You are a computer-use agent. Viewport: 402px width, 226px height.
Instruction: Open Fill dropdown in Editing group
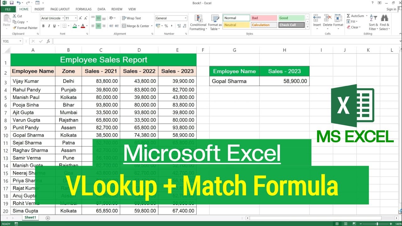point(352,22)
